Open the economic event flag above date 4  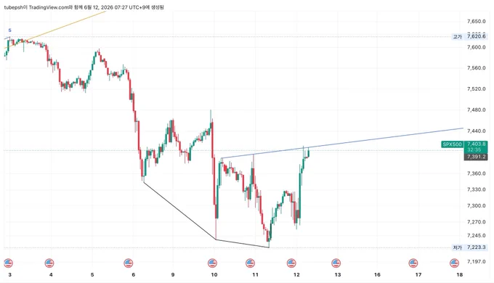tap(49, 263)
